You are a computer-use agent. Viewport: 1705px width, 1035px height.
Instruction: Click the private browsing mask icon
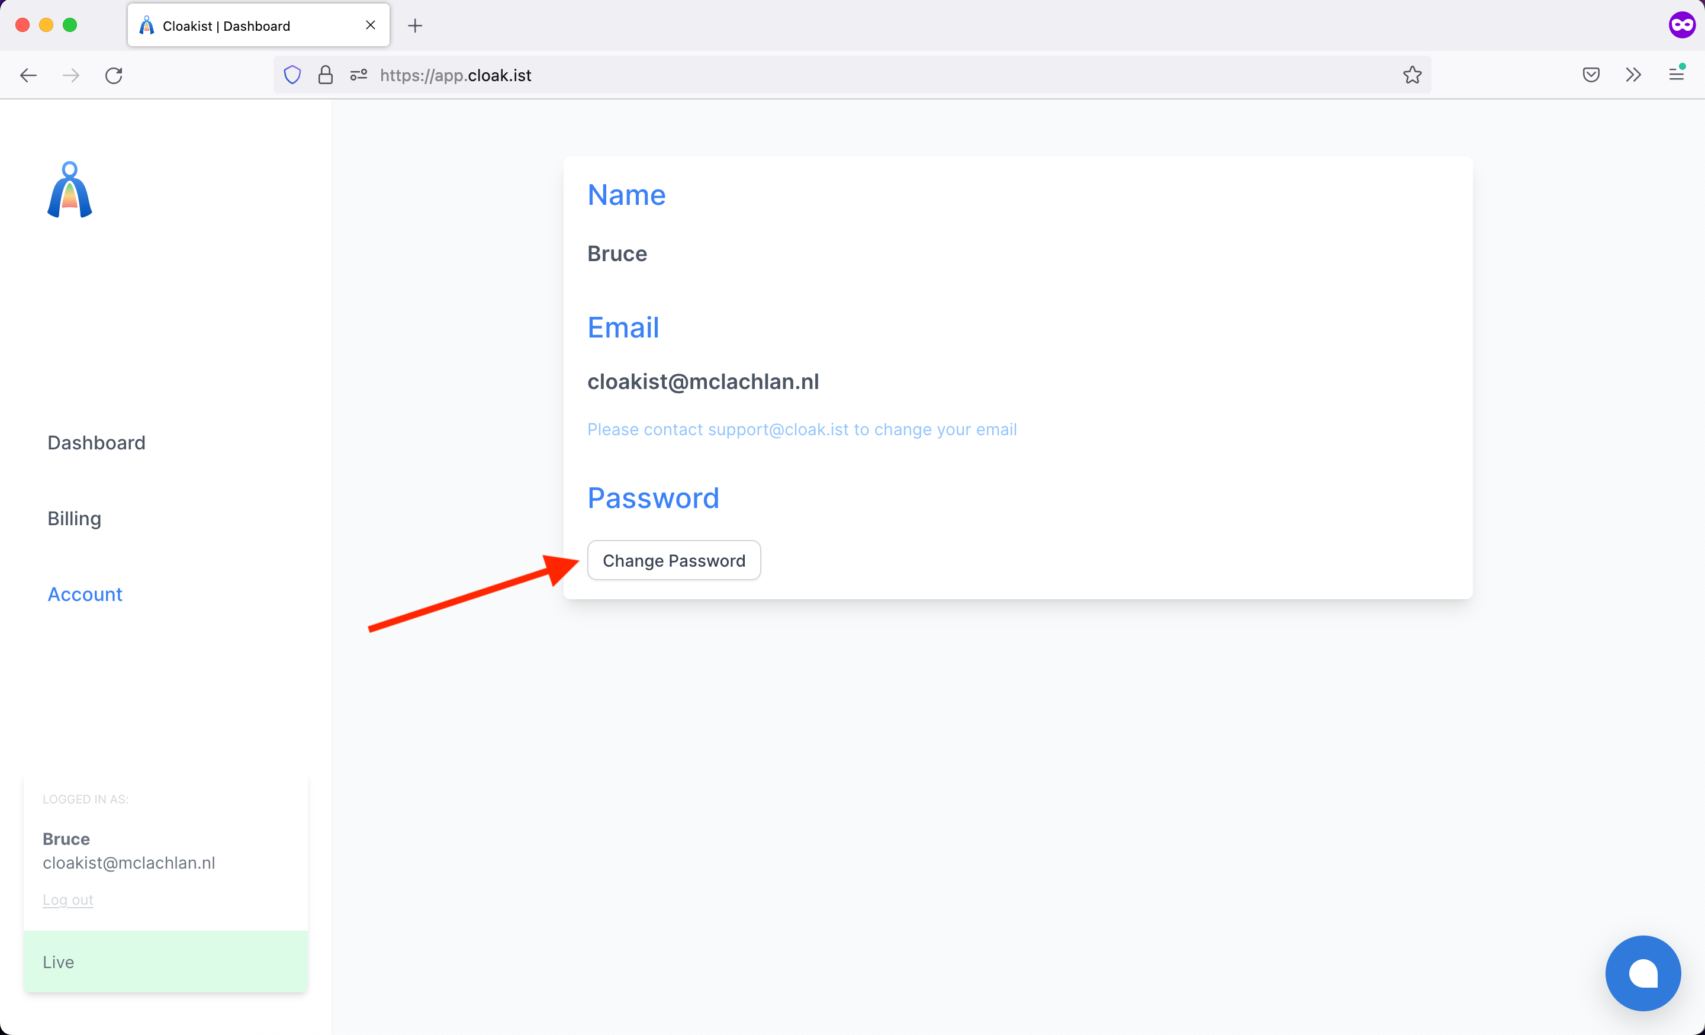pos(1681,25)
